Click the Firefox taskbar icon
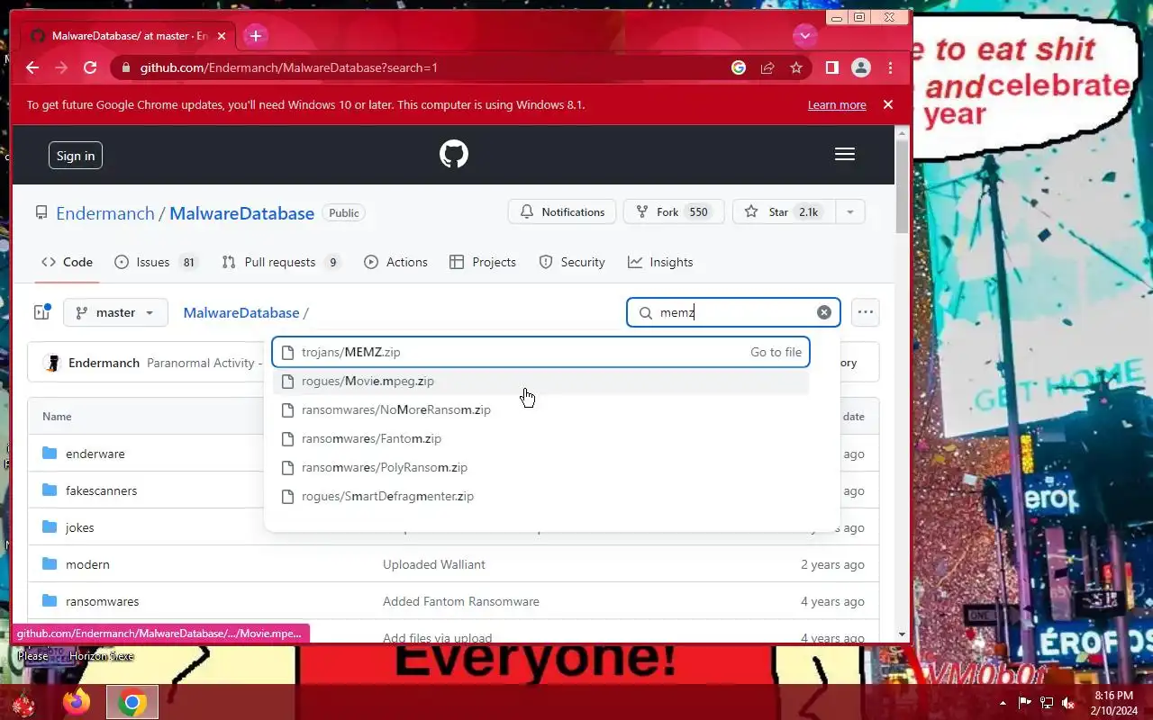The image size is (1153, 720). (77, 702)
